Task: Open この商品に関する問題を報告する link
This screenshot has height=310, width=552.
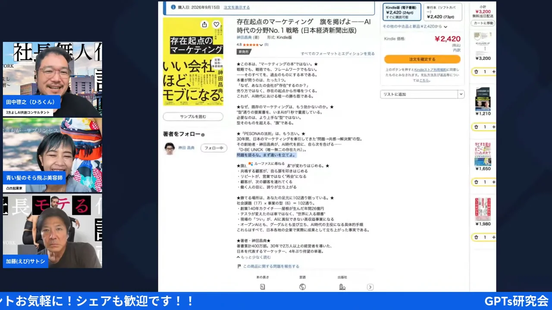Action: pyautogui.click(x=271, y=267)
